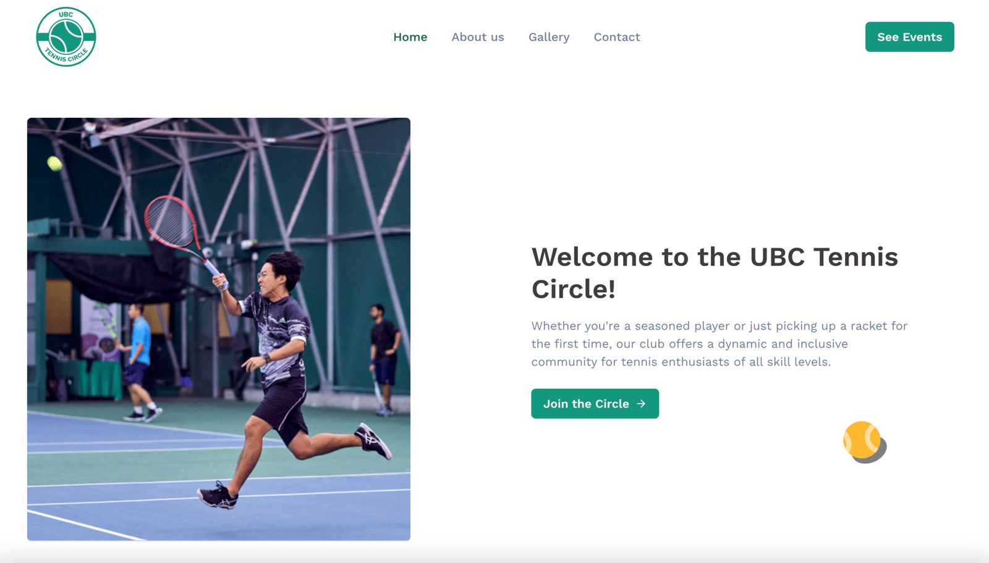Click the orange tennis ball emoji

pyautogui.click(x=862, y=440)
